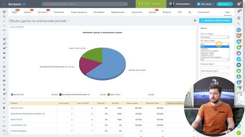Click the blue ВЫСОТА ООО legend swatch
Screen dimensions: 245x137
(x=12, y=94)
